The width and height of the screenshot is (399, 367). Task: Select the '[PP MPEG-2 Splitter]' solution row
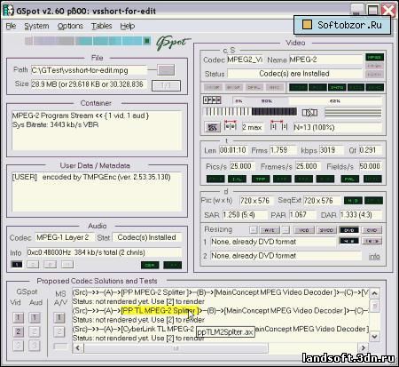221,292
